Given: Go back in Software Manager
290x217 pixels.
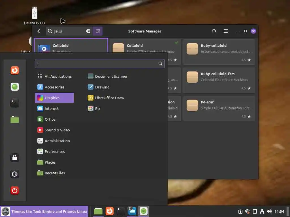Looking at the screenshot, I should coord(39,31).
